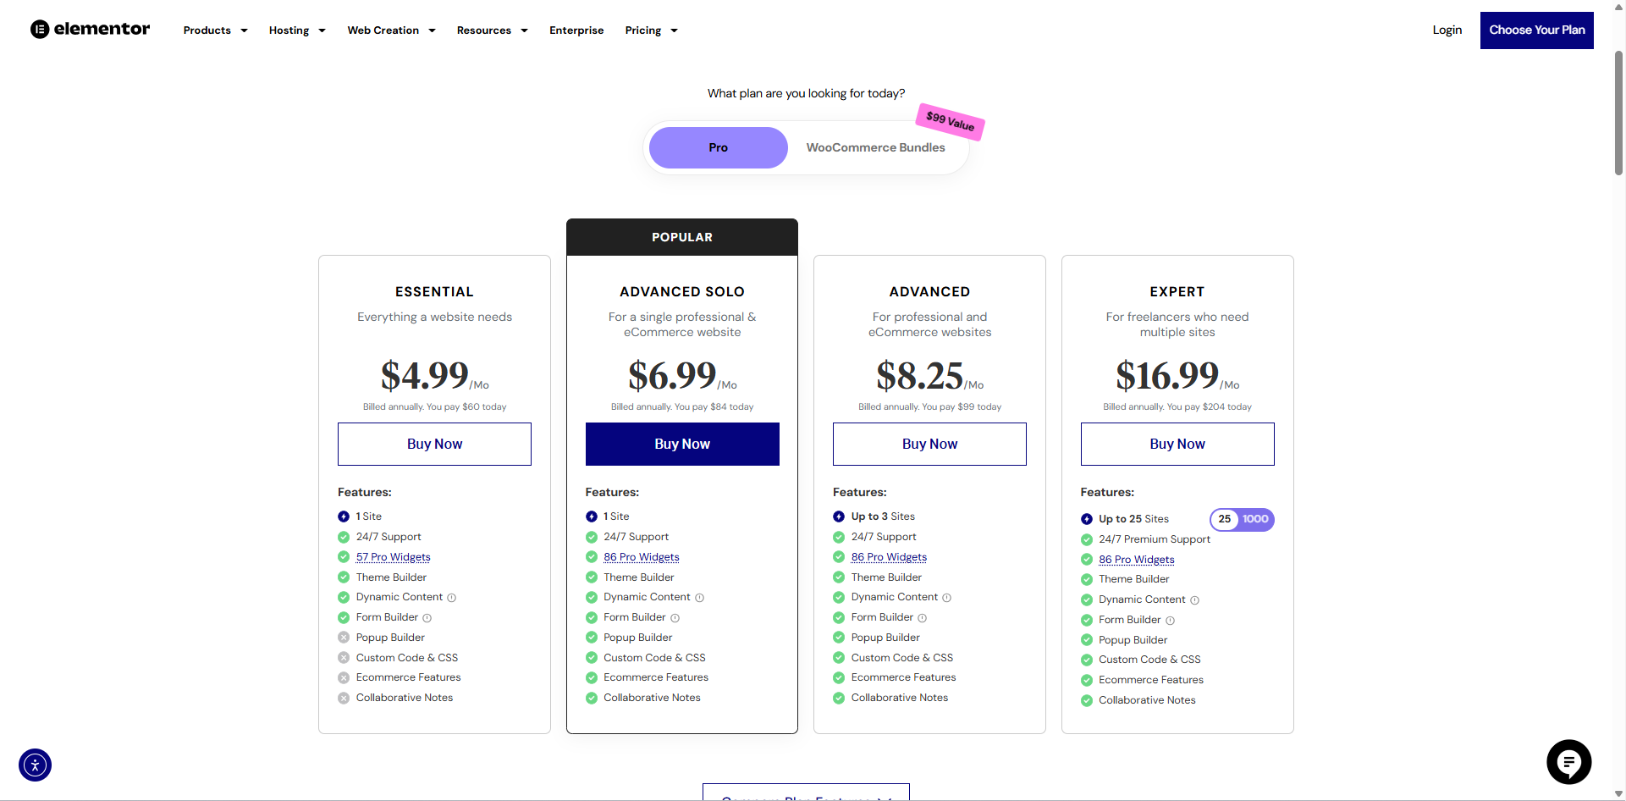This screenshot has width=1626, height=801.
Task: Open the live chat bubble icon
Action: [x=1568, y=762]
